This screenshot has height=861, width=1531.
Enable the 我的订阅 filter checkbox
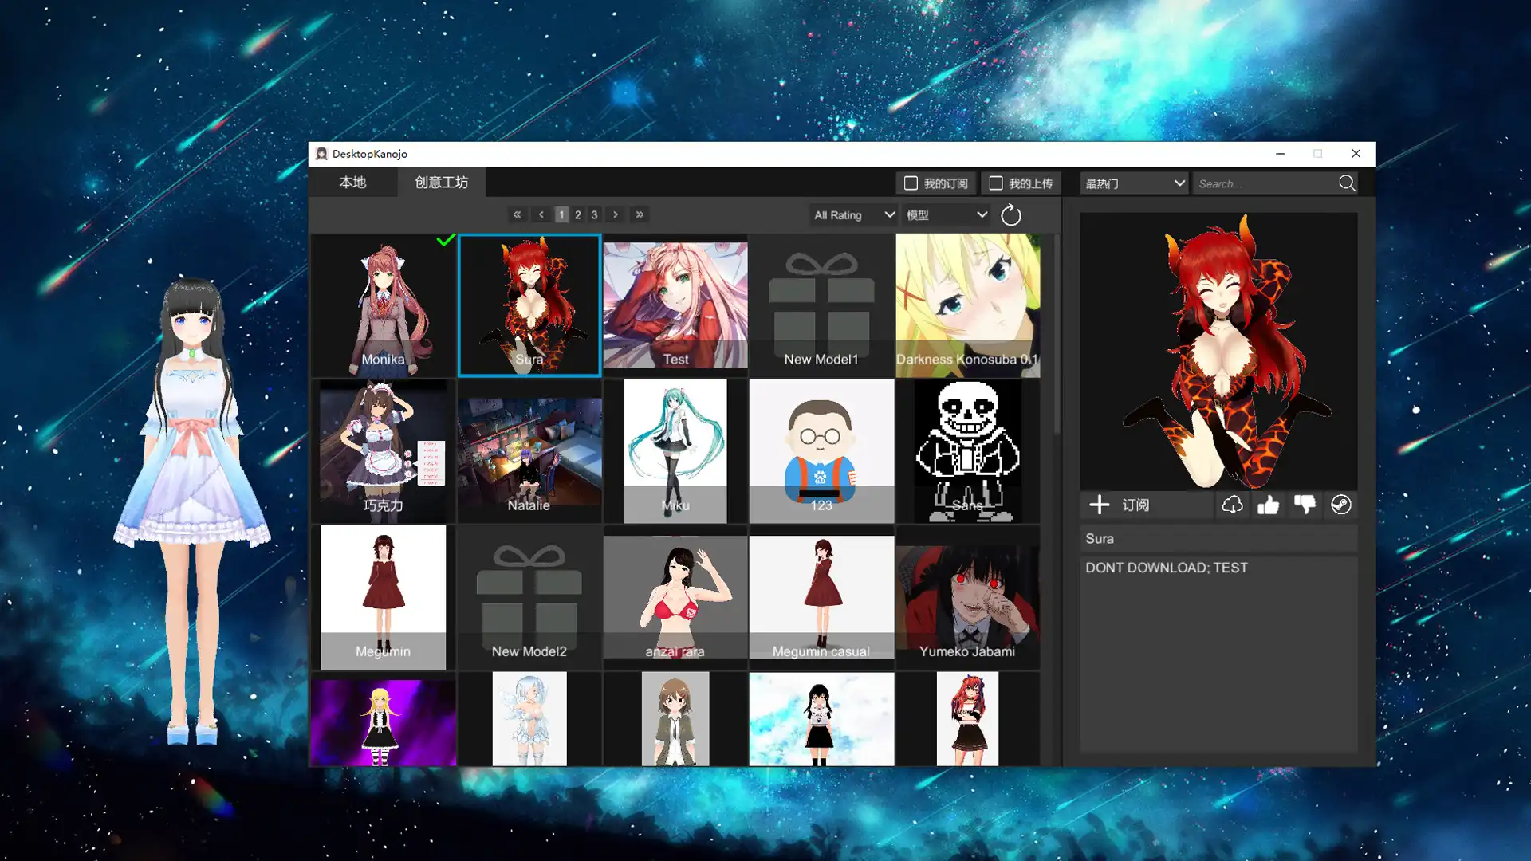[910, 183]
